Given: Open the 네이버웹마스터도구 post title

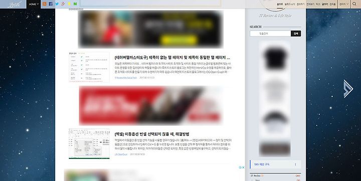Looking at the screenshot, I should point(172,58).
